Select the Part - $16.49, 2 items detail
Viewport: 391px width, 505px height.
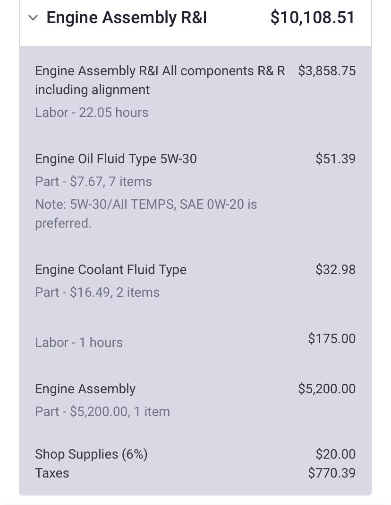click(x=97, y=292)
